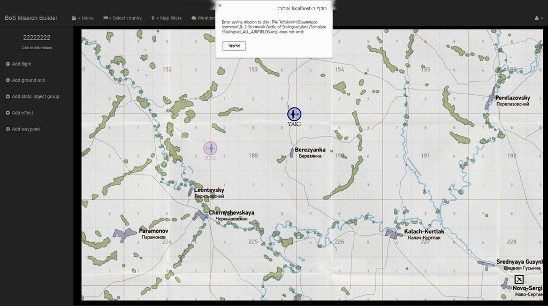Screen dimensions: 548x306
Task: Click the Kalach-Kurtlak airfield symbol
Action: click(394, 233)
